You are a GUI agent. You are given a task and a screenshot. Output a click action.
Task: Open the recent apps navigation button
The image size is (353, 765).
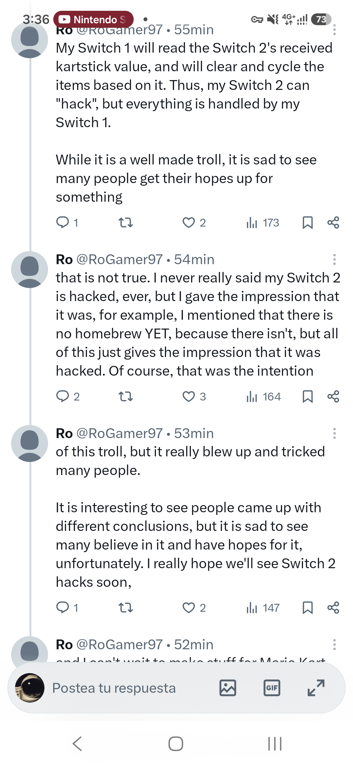275,744
